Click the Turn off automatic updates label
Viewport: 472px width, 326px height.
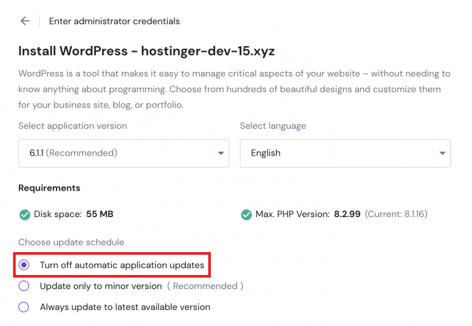click(122, 265)
